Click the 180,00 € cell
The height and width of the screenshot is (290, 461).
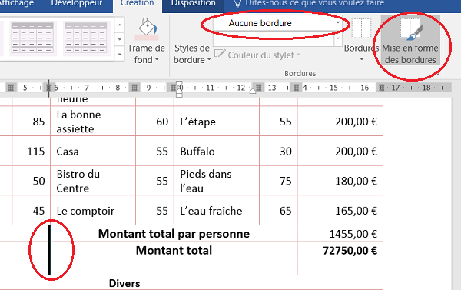340,181
